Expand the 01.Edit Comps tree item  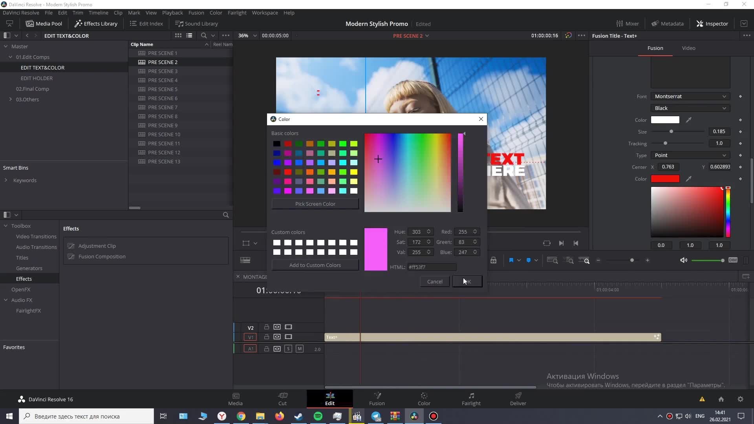(x=10, y=57)
